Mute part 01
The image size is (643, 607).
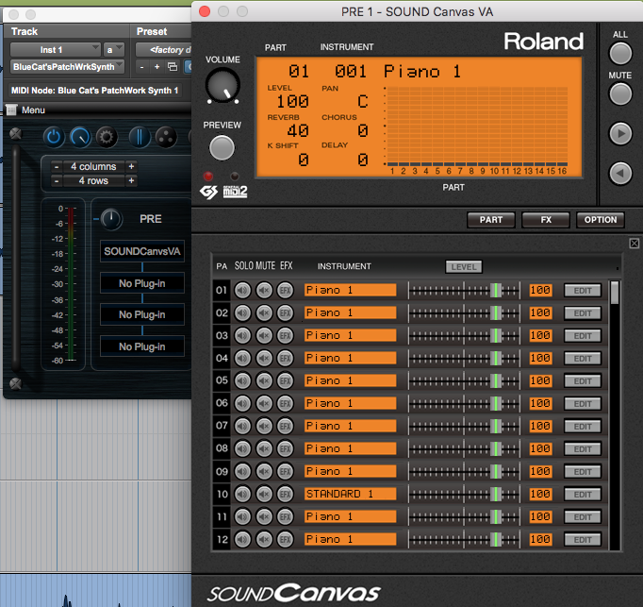(264, 291)
